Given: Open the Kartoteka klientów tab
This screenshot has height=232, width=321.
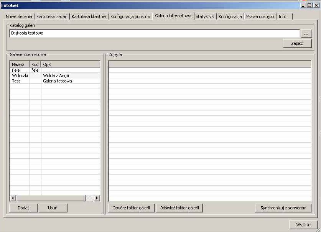Looking at the screenshot, I should 89,16.
